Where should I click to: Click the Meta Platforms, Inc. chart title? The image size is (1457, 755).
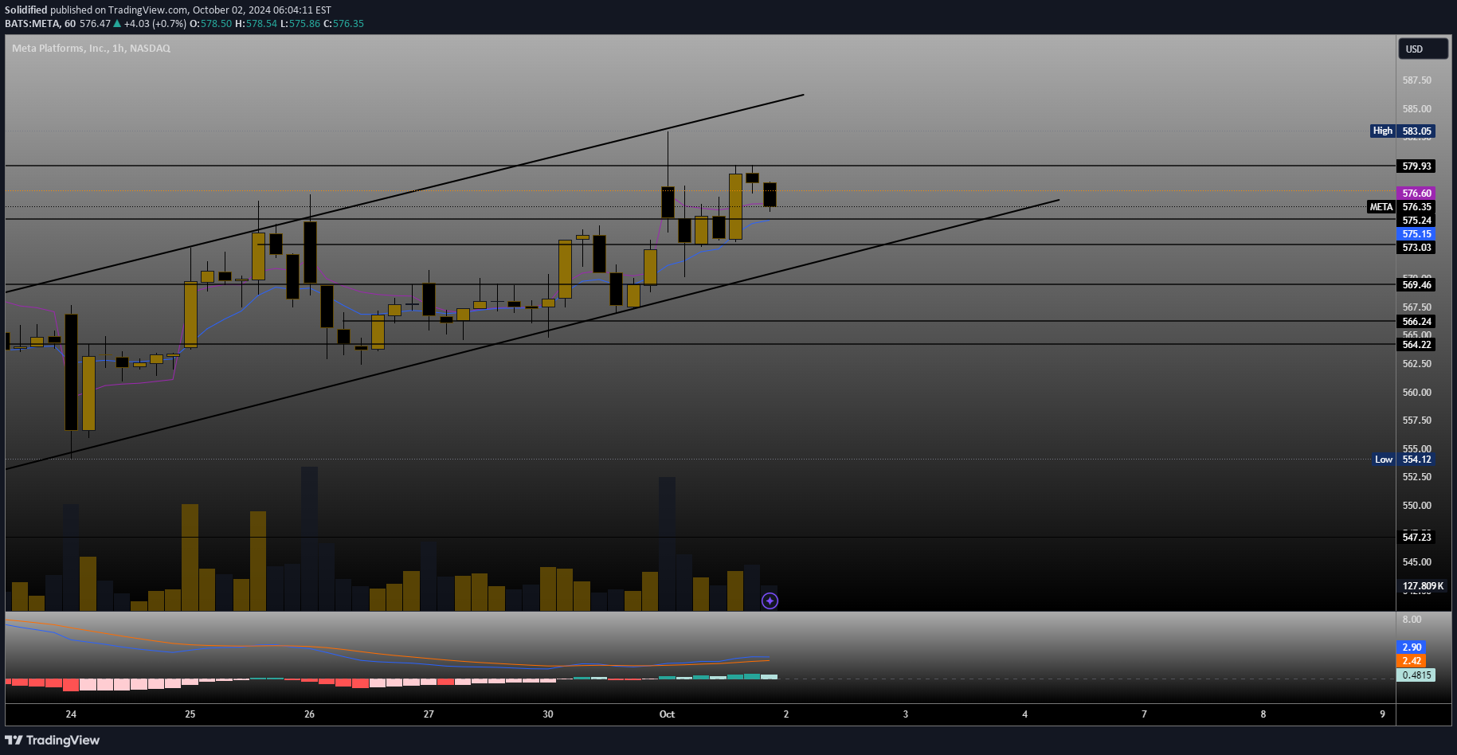(91, 49)
